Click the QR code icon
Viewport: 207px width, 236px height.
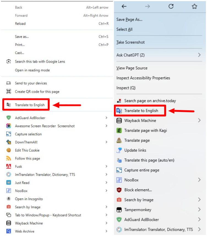pos(9,91)
